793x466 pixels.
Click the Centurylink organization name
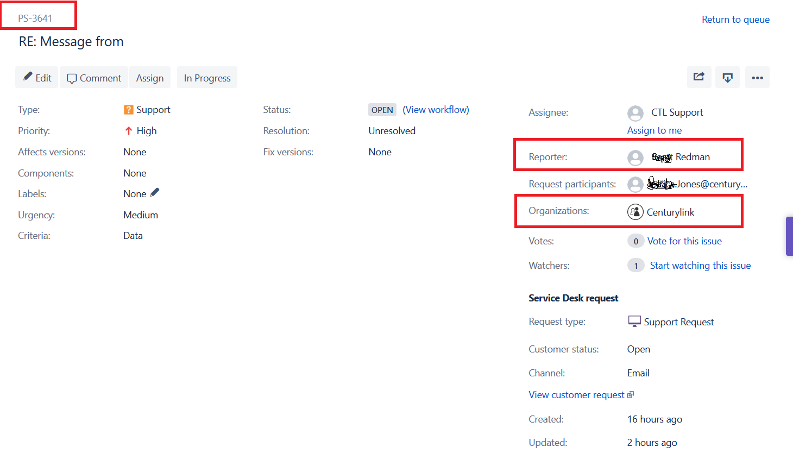click(670, 212)
